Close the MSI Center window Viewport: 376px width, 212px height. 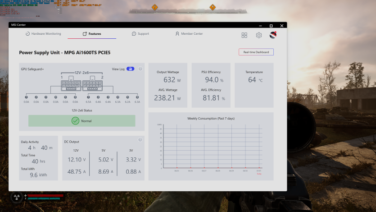pyautogui.click(x=282, y=26)
